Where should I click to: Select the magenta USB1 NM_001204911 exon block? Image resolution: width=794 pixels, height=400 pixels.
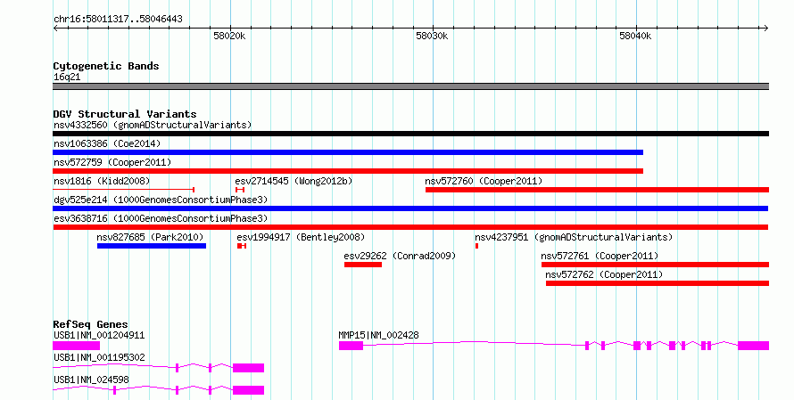point(77,346)
